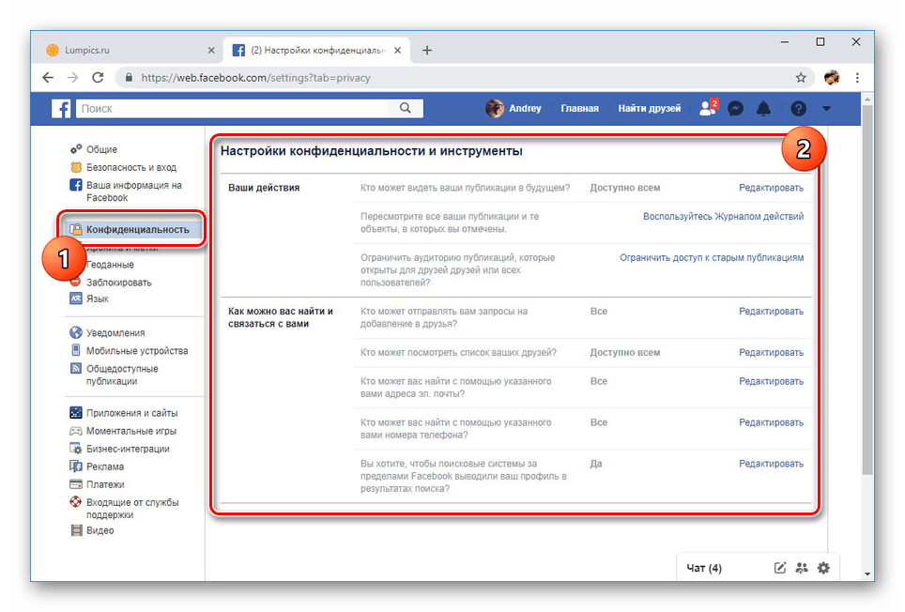Create a new message via pencil icon
Screen dimensions: 905x612
click(779, 568)
